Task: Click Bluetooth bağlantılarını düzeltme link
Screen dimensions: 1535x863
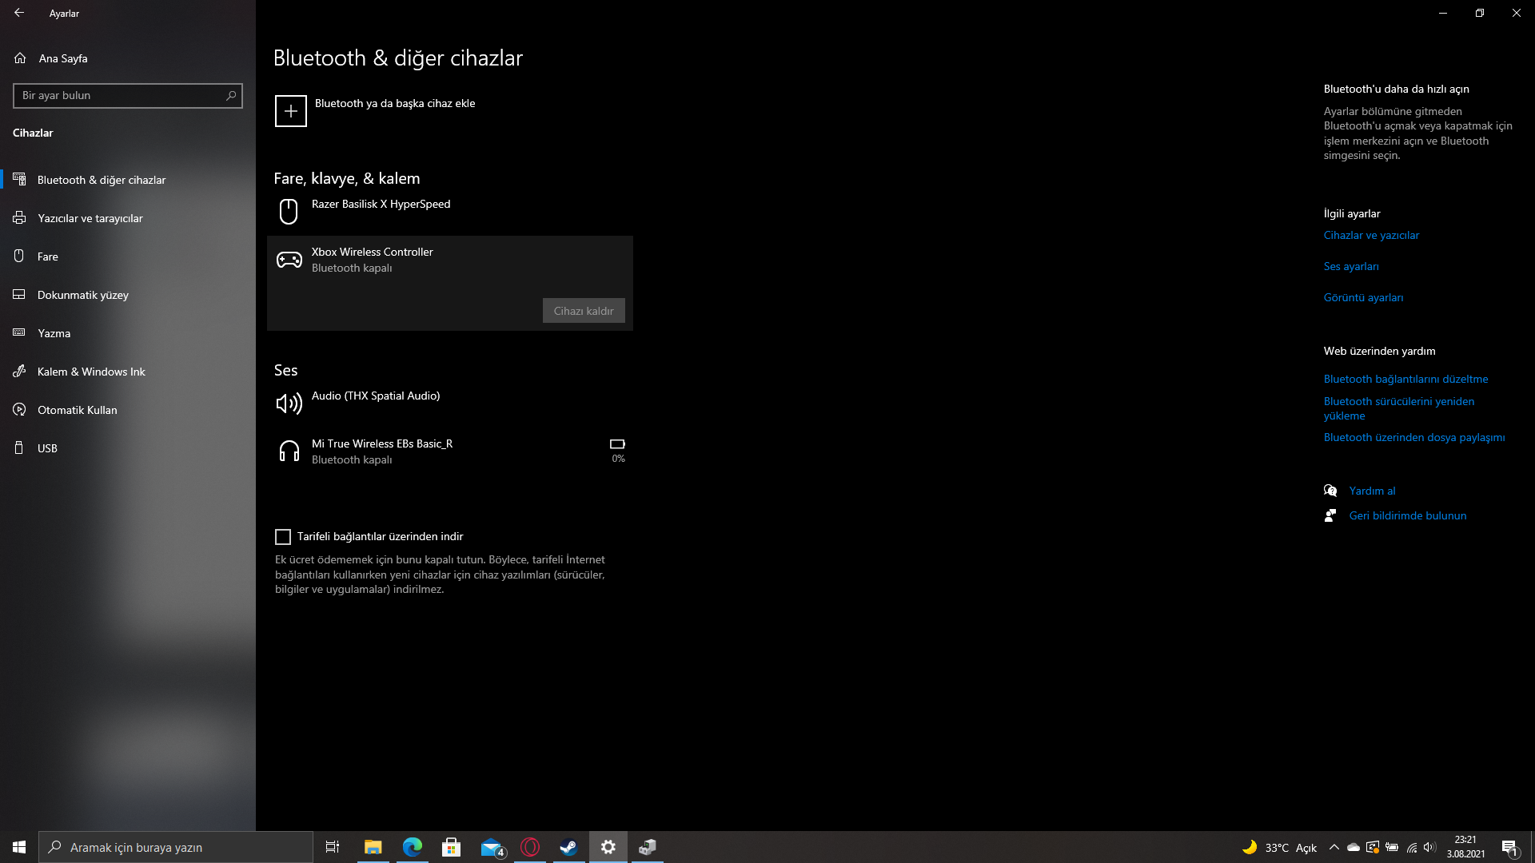Action: 1405,379
